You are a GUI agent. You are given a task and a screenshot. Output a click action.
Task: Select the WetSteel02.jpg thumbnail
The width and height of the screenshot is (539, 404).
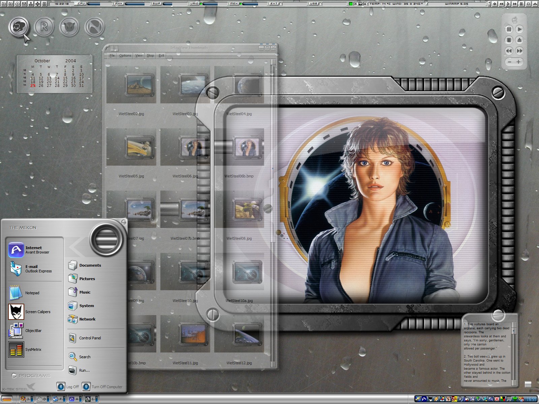point(131,85)
